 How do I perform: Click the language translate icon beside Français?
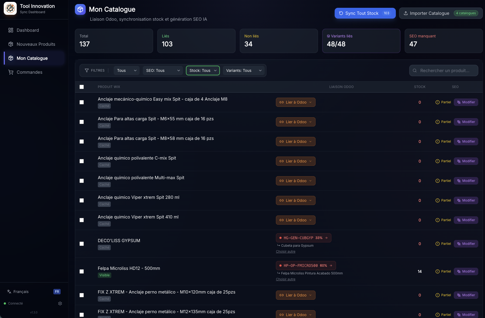[9, 292]
